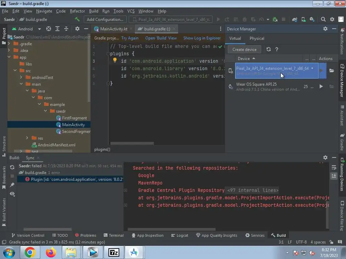This screenshot has height=259, width=346.
Task: Open 7-Zip from the taskbar
Action: (114, 252)
